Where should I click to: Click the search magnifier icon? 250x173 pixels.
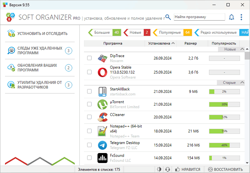168,17
